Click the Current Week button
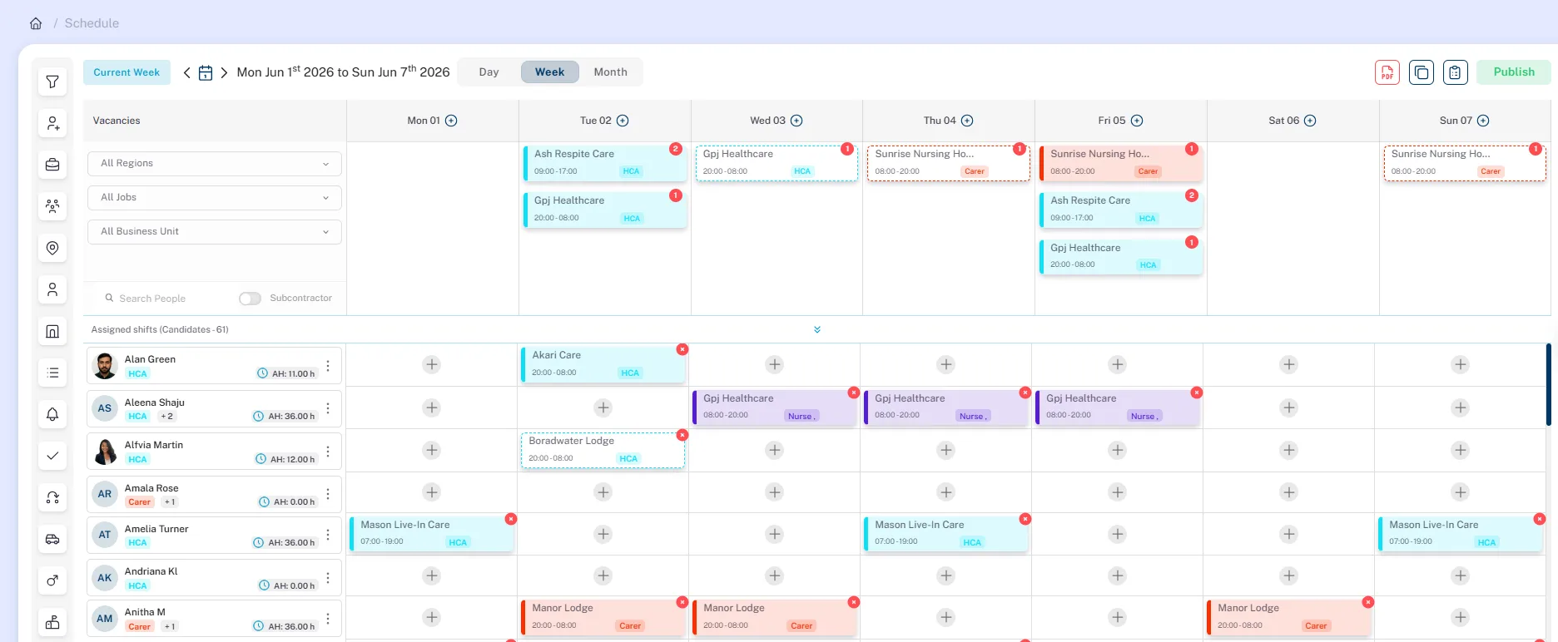Screen dimensions: 1558x642 pos(127,72)
